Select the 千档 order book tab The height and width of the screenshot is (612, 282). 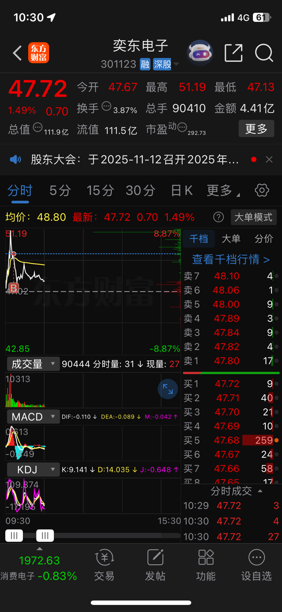click(199, 238)
